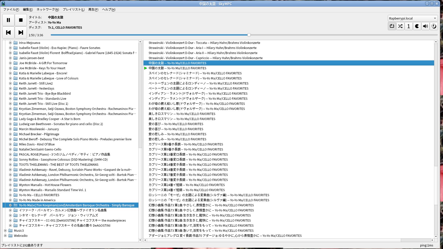The image size is (443, 249).
Task: Open the Rapberrypi.local server dropdown
Action: [x=413, y=18]
